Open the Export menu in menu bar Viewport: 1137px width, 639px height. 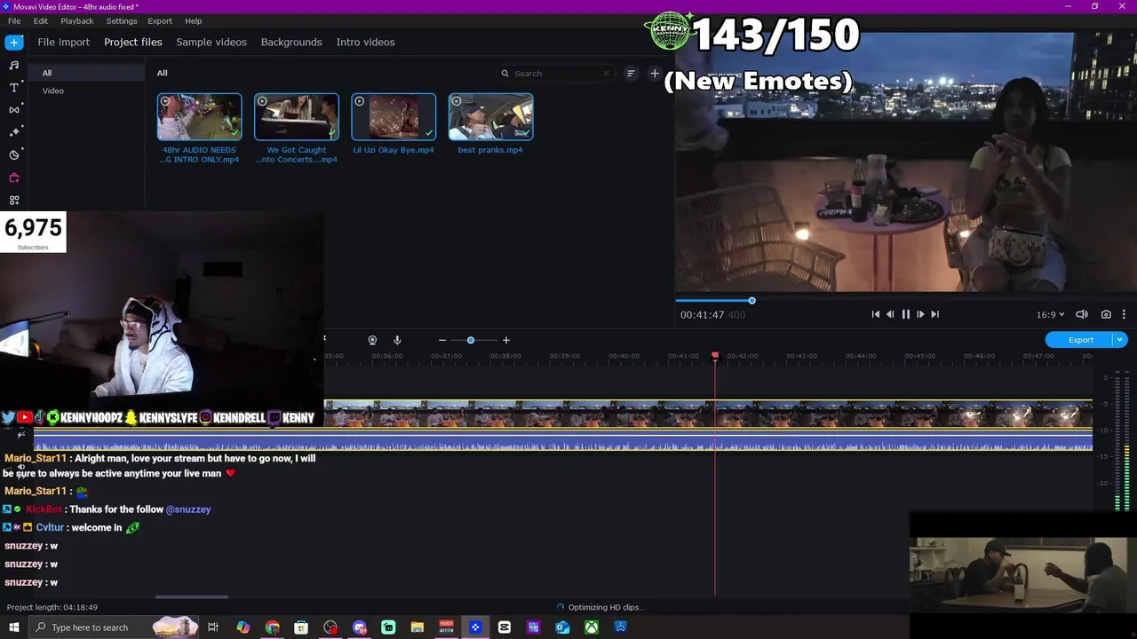pos(160,20)
